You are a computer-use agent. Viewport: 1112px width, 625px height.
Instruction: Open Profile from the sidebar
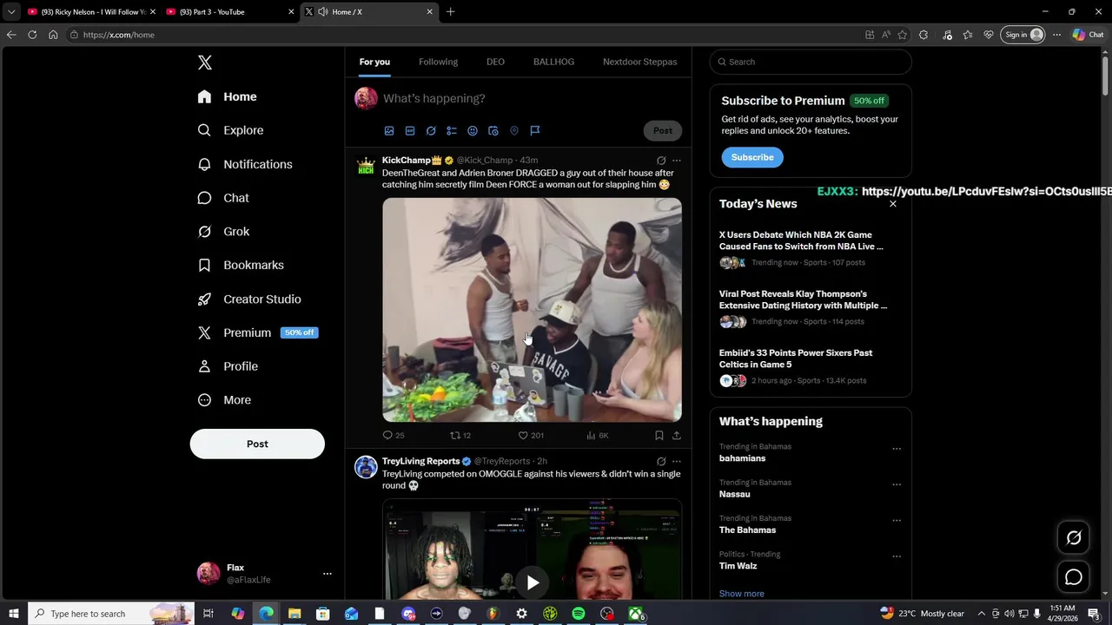pos(228,366)
